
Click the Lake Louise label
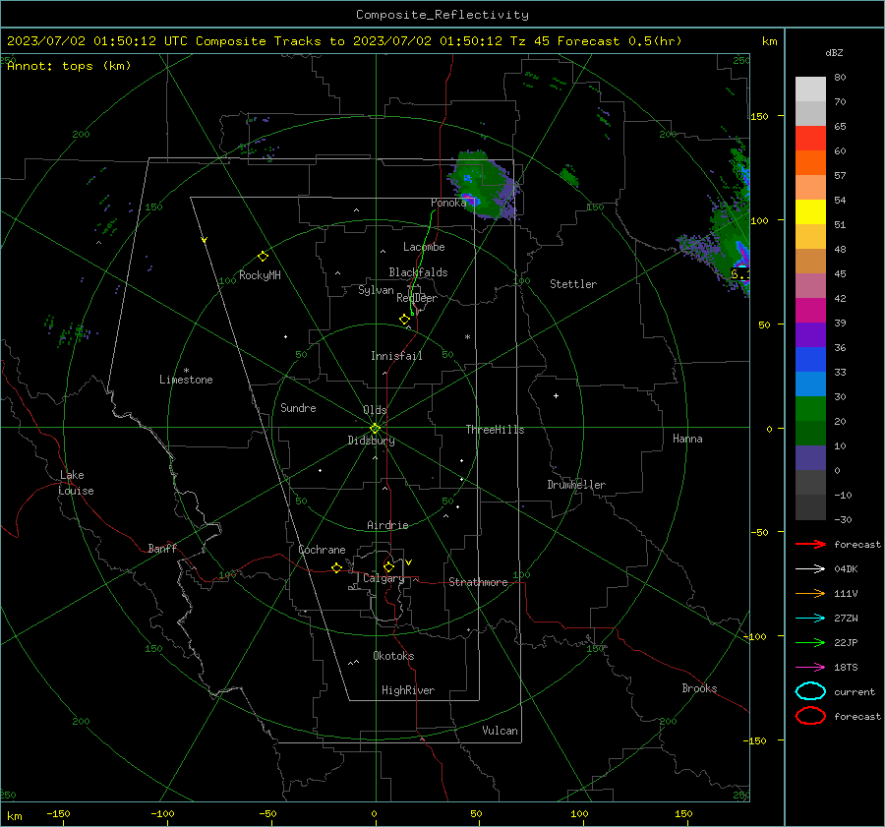point(76,483)
